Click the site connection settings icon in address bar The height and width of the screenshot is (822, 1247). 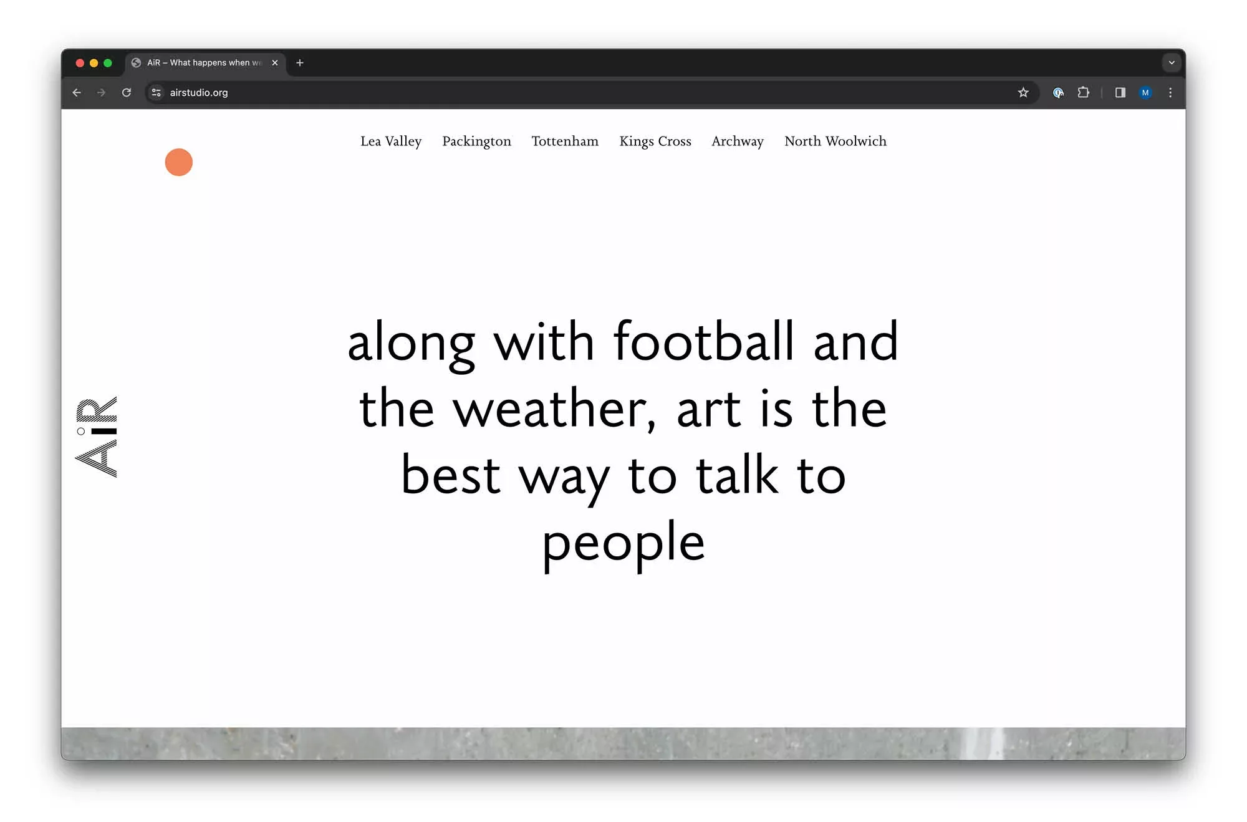tap(156, 92)
